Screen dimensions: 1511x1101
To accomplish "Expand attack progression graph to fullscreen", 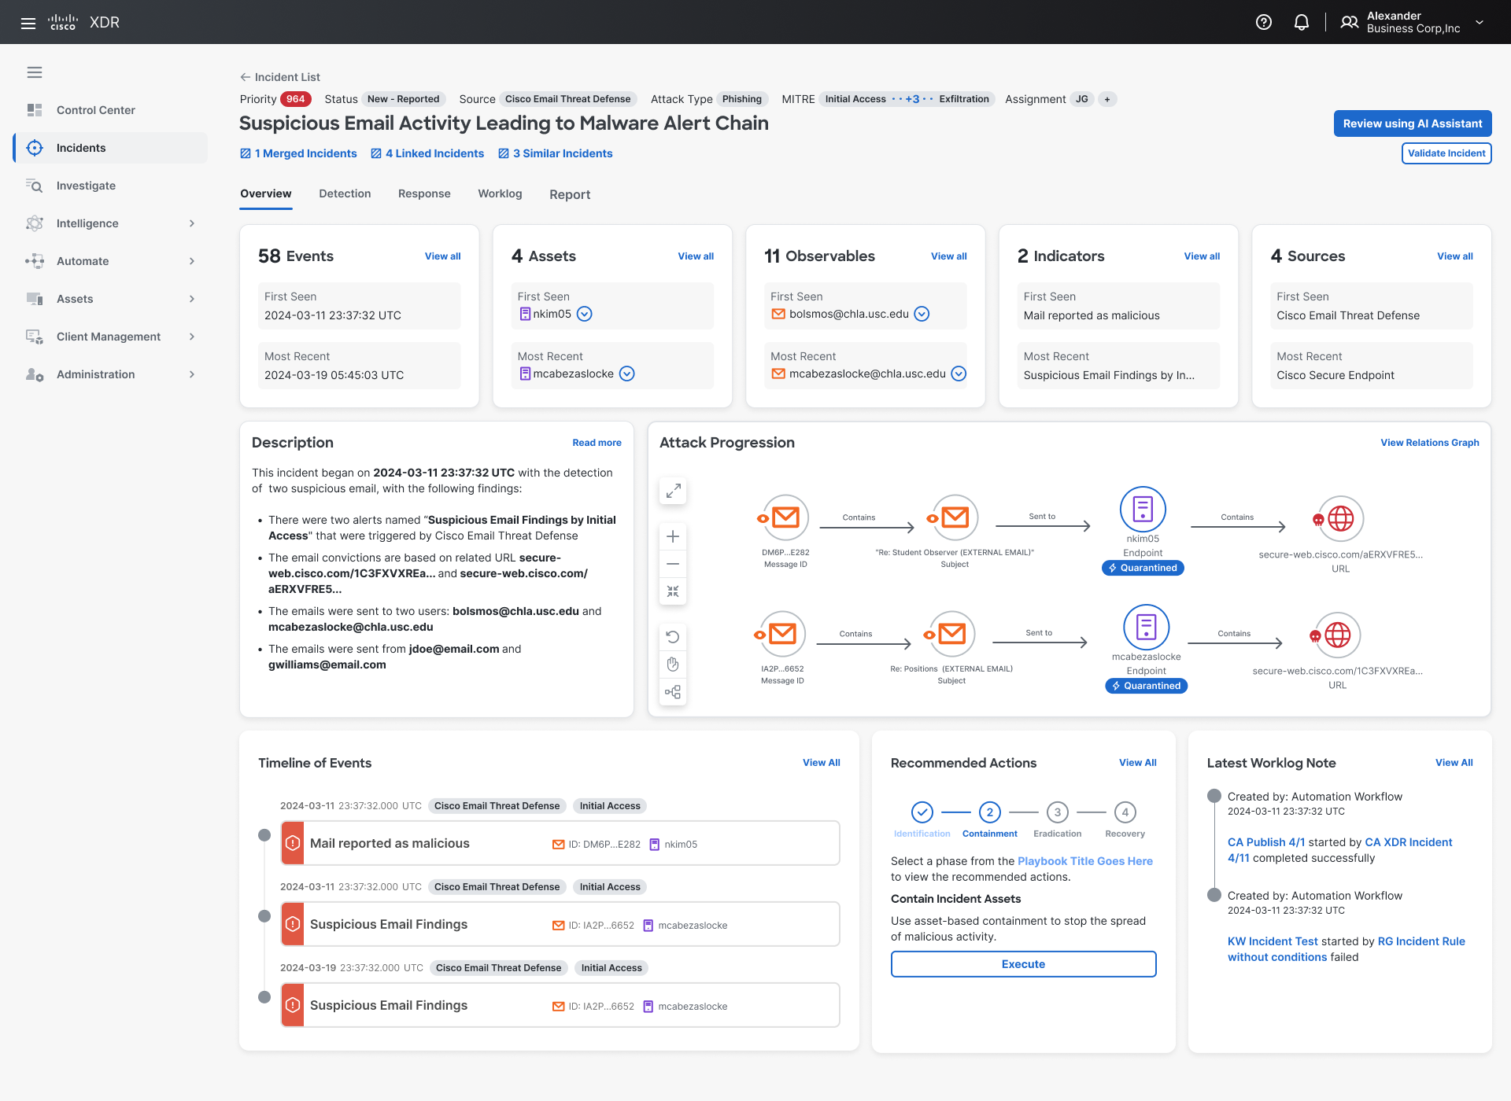I will [x=673, y=491].
